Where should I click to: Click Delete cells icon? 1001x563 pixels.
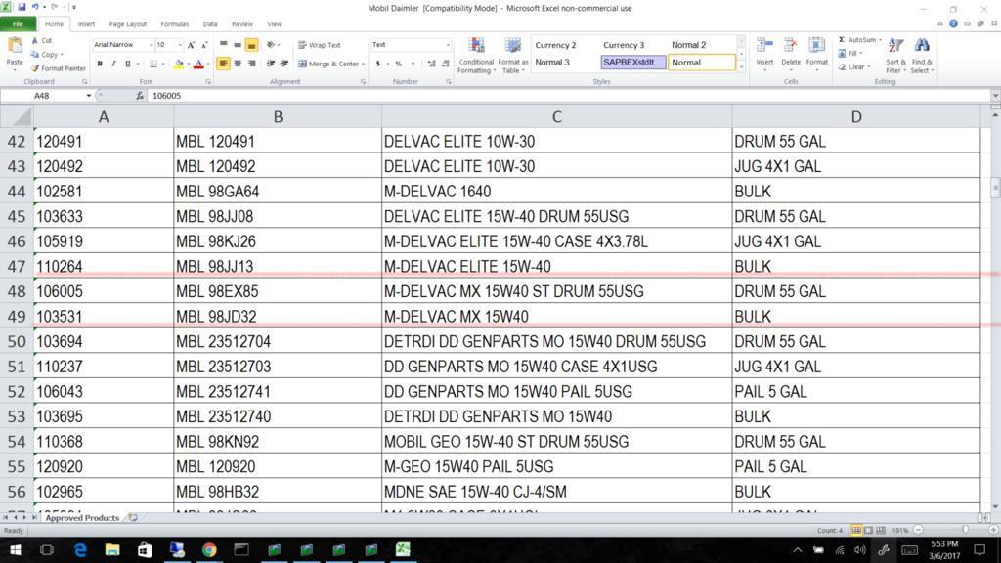790,45
